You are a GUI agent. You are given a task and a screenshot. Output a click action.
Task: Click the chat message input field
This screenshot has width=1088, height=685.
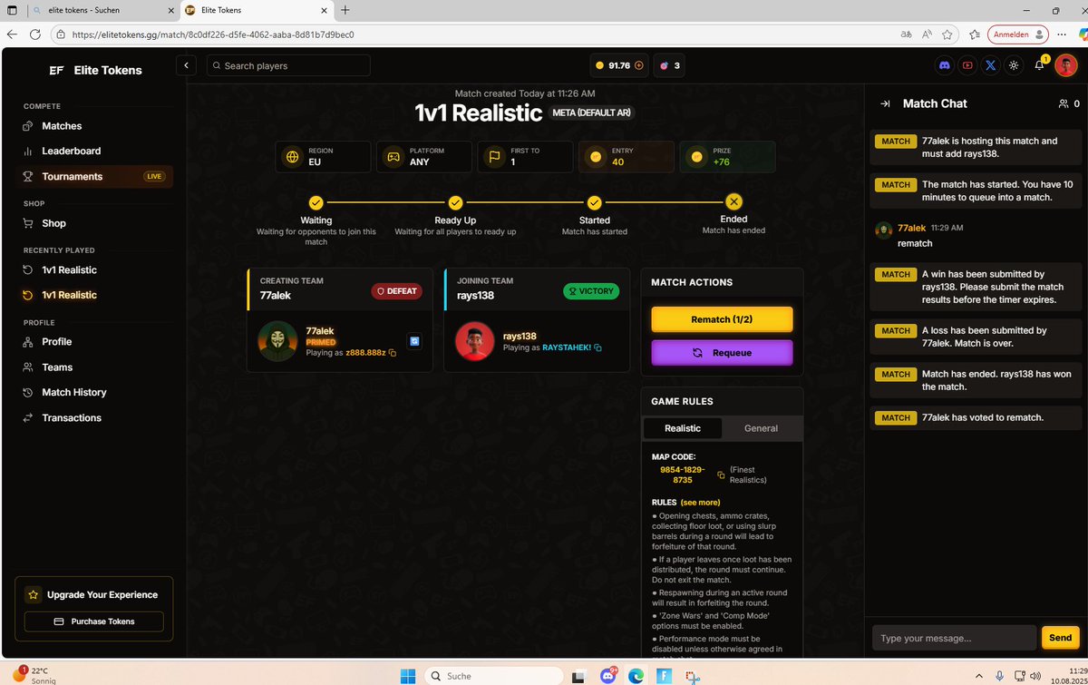[954, 638]
